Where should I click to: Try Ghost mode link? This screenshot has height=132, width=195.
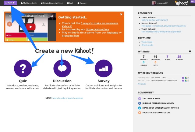tap(147, 45)
